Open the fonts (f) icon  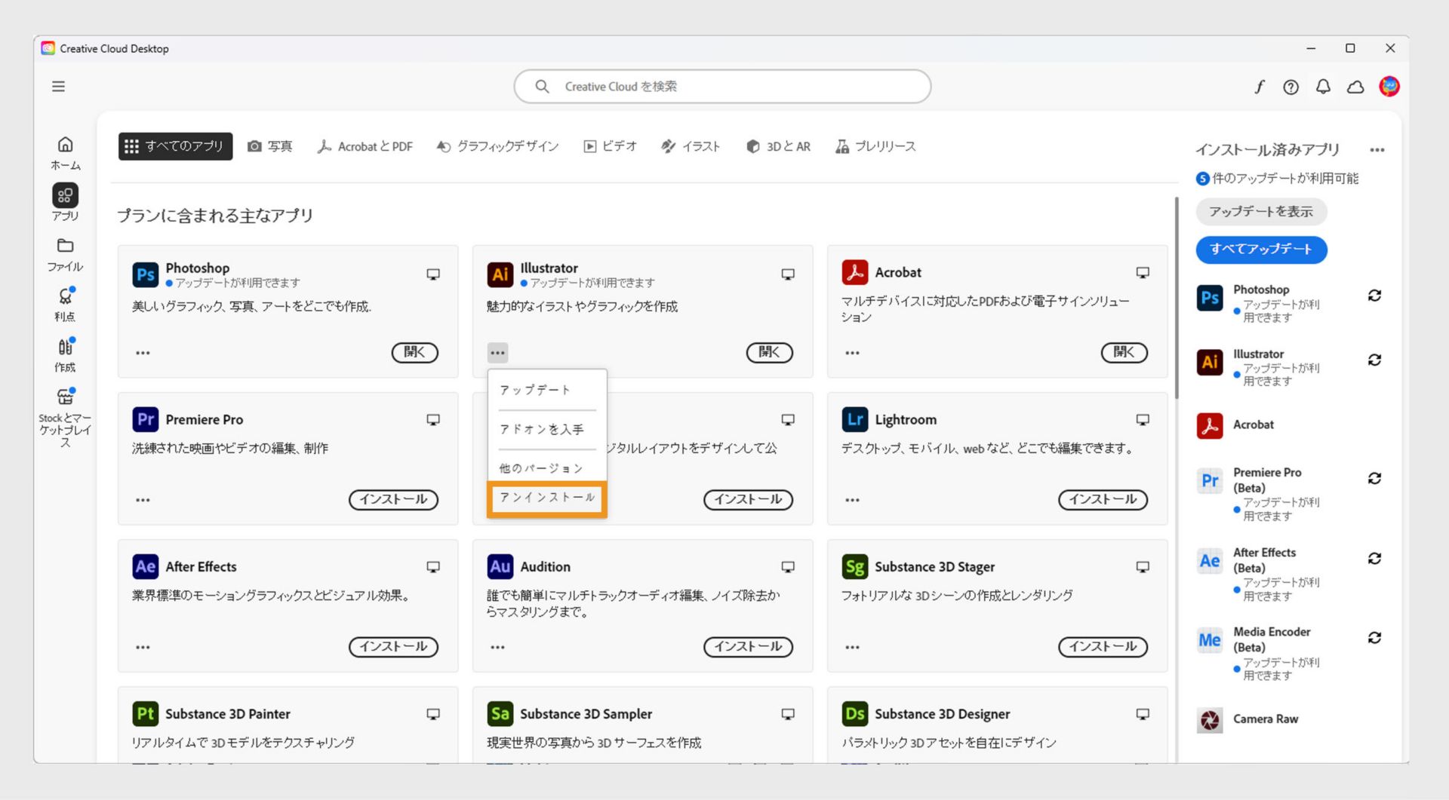(x=1259, y=87)
